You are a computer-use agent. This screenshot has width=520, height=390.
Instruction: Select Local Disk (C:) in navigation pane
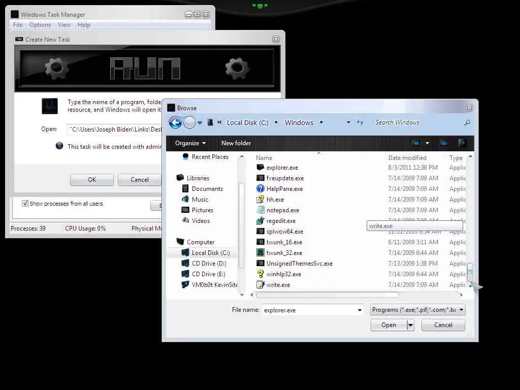click(211, 253)
